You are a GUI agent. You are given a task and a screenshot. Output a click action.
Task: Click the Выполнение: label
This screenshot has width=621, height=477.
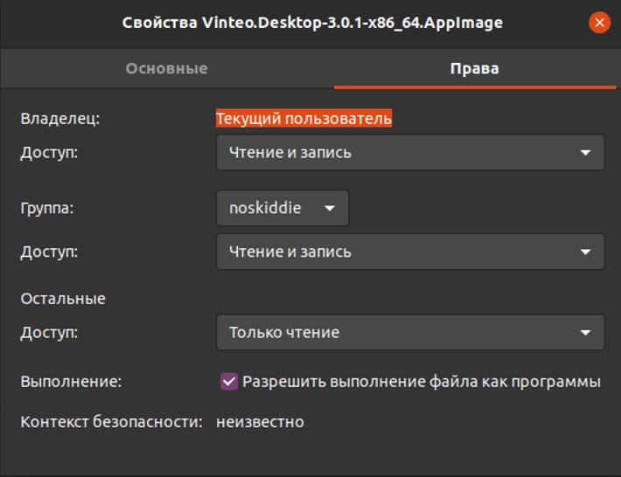click(x=72, y=382)
